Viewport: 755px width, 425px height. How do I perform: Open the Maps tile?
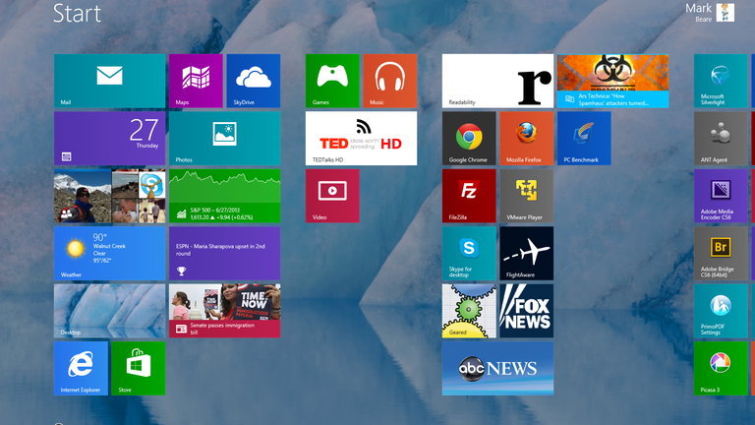[196, 81]
